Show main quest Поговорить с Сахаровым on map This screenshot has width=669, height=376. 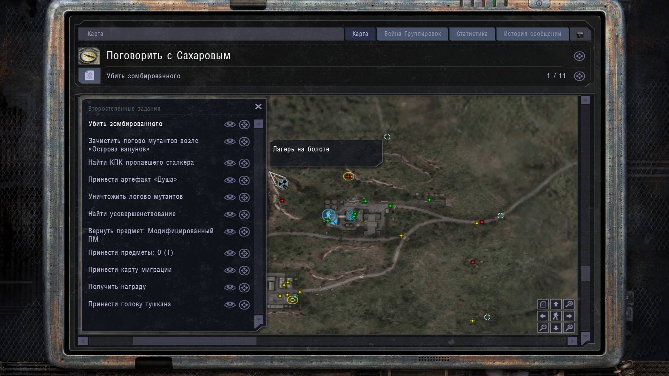click(x=579, y=56)
